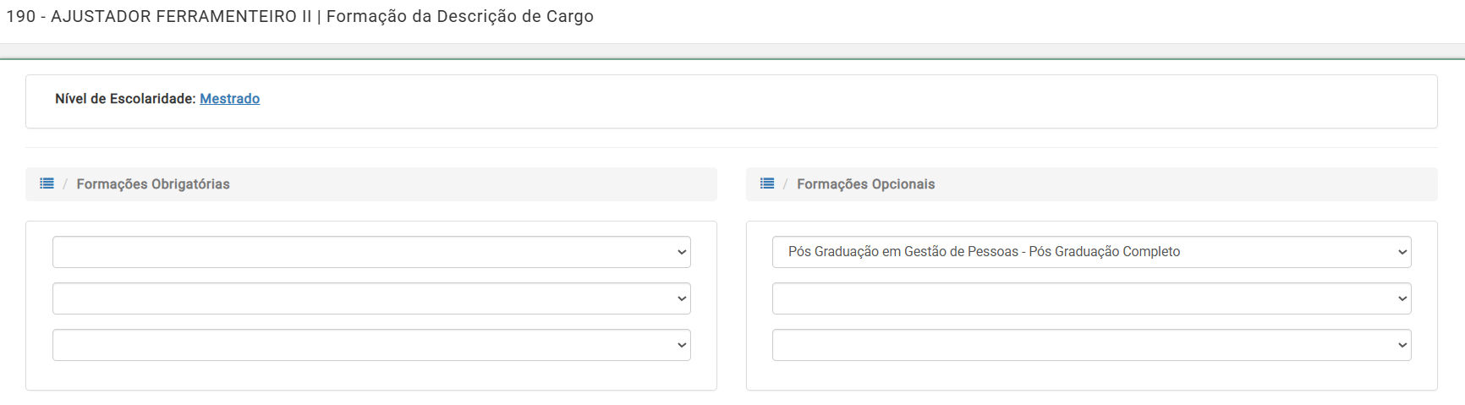1465x405 pixels.
Task: Open the third Formações Opcionais dropdown
Action: pyautogui.click(x=1090, y=345)
